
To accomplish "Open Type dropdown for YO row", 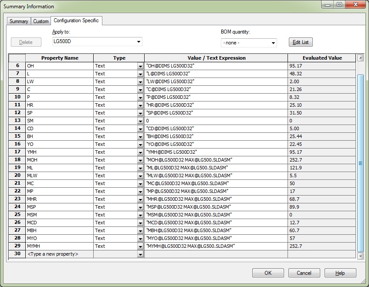I will 140,145.
